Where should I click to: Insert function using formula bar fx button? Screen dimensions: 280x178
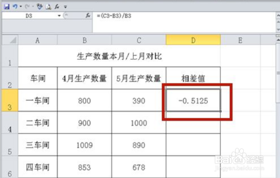(x=88, y=16)
